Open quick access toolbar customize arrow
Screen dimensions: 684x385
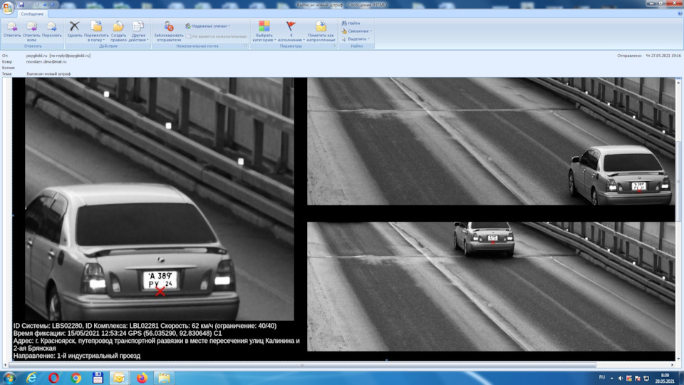63,5
